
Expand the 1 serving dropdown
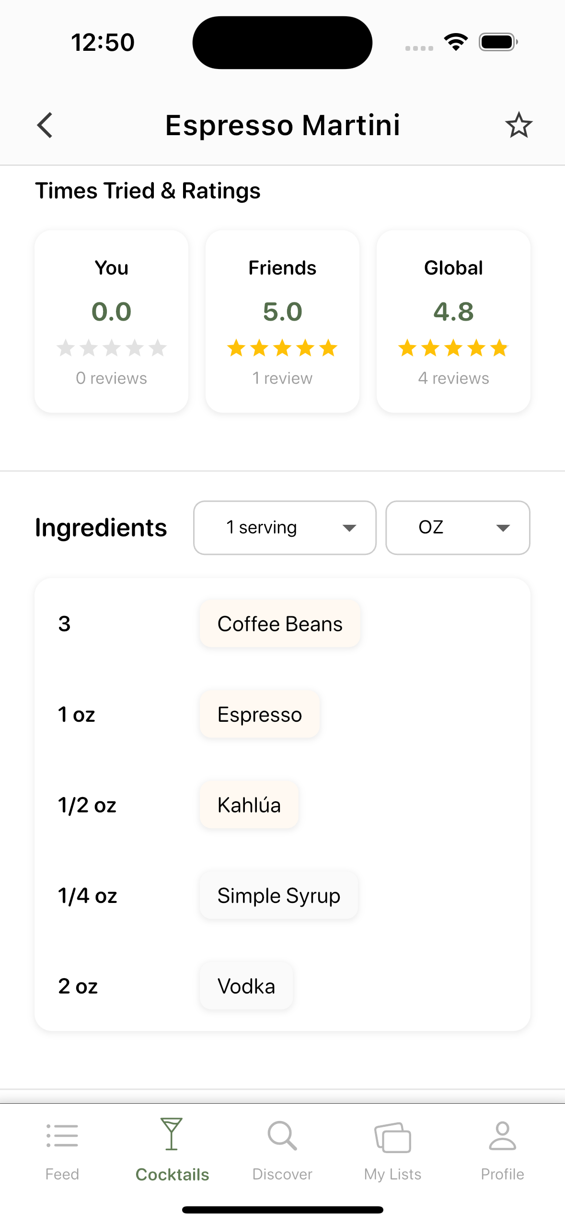(285, 528)
